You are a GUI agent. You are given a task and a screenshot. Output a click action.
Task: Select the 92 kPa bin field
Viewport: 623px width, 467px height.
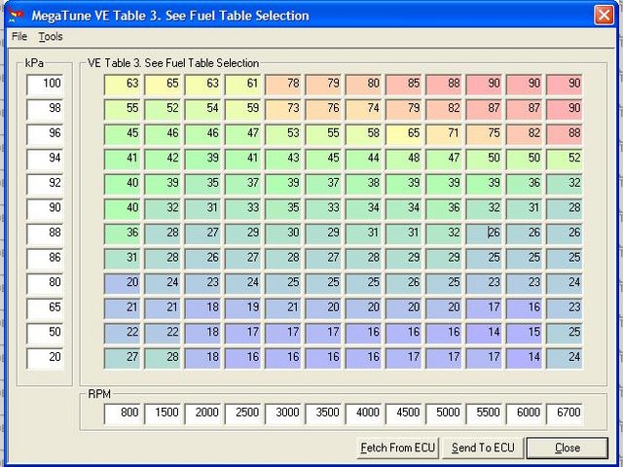pyautogui.click(x=45, y=184)
